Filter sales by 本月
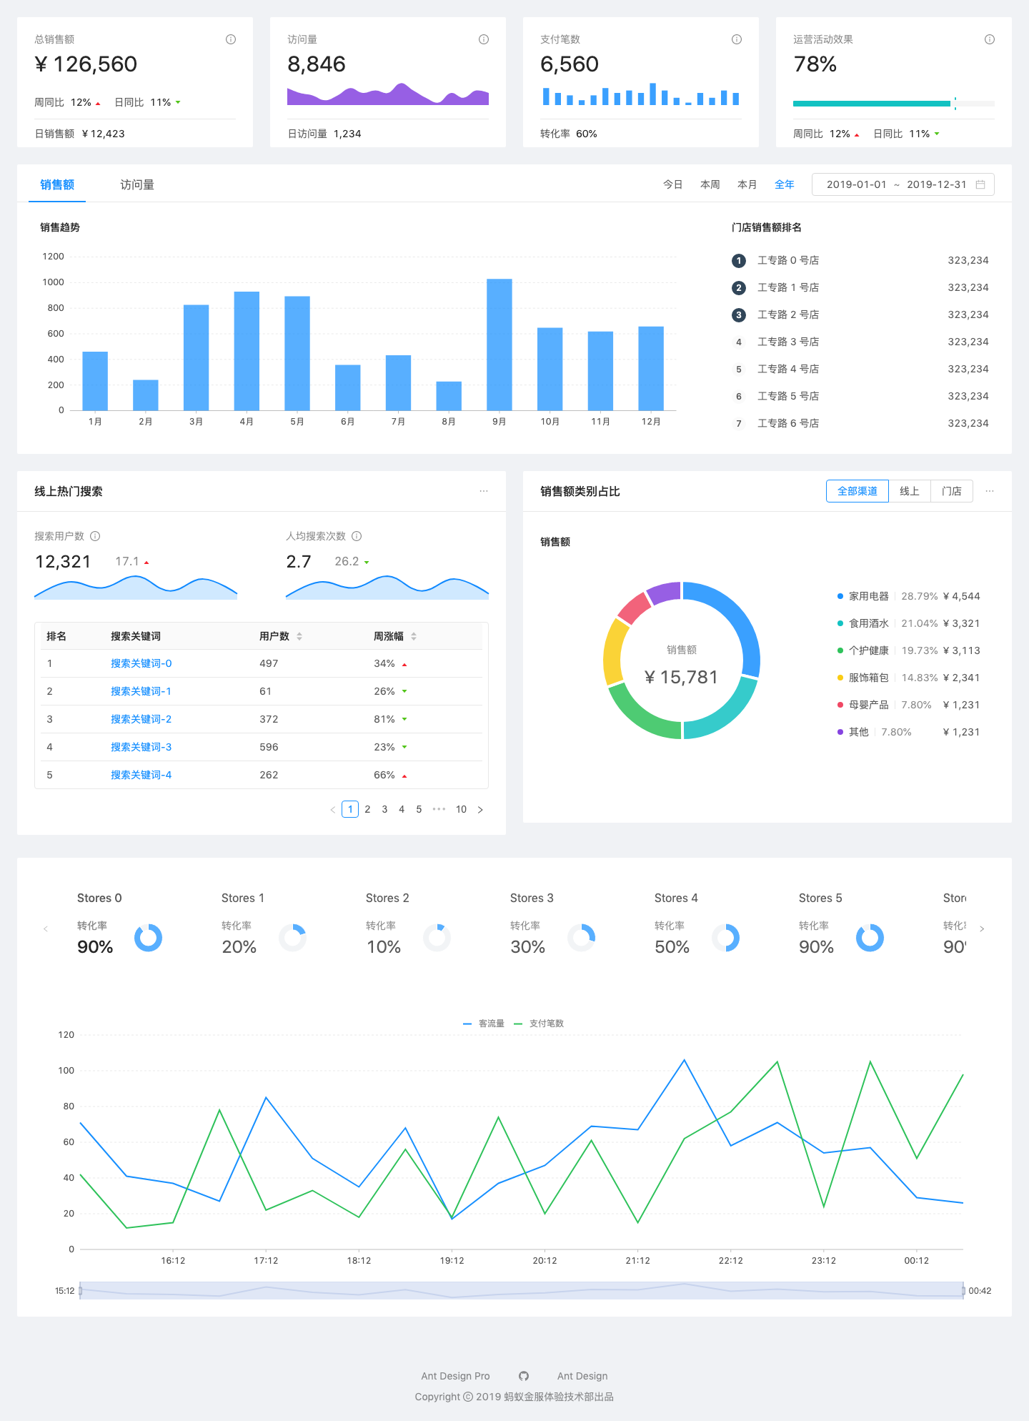 click(x=747, y=184)
